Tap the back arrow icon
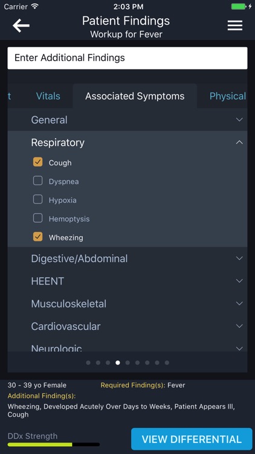 pyautogui.click(x=21, y=26)
